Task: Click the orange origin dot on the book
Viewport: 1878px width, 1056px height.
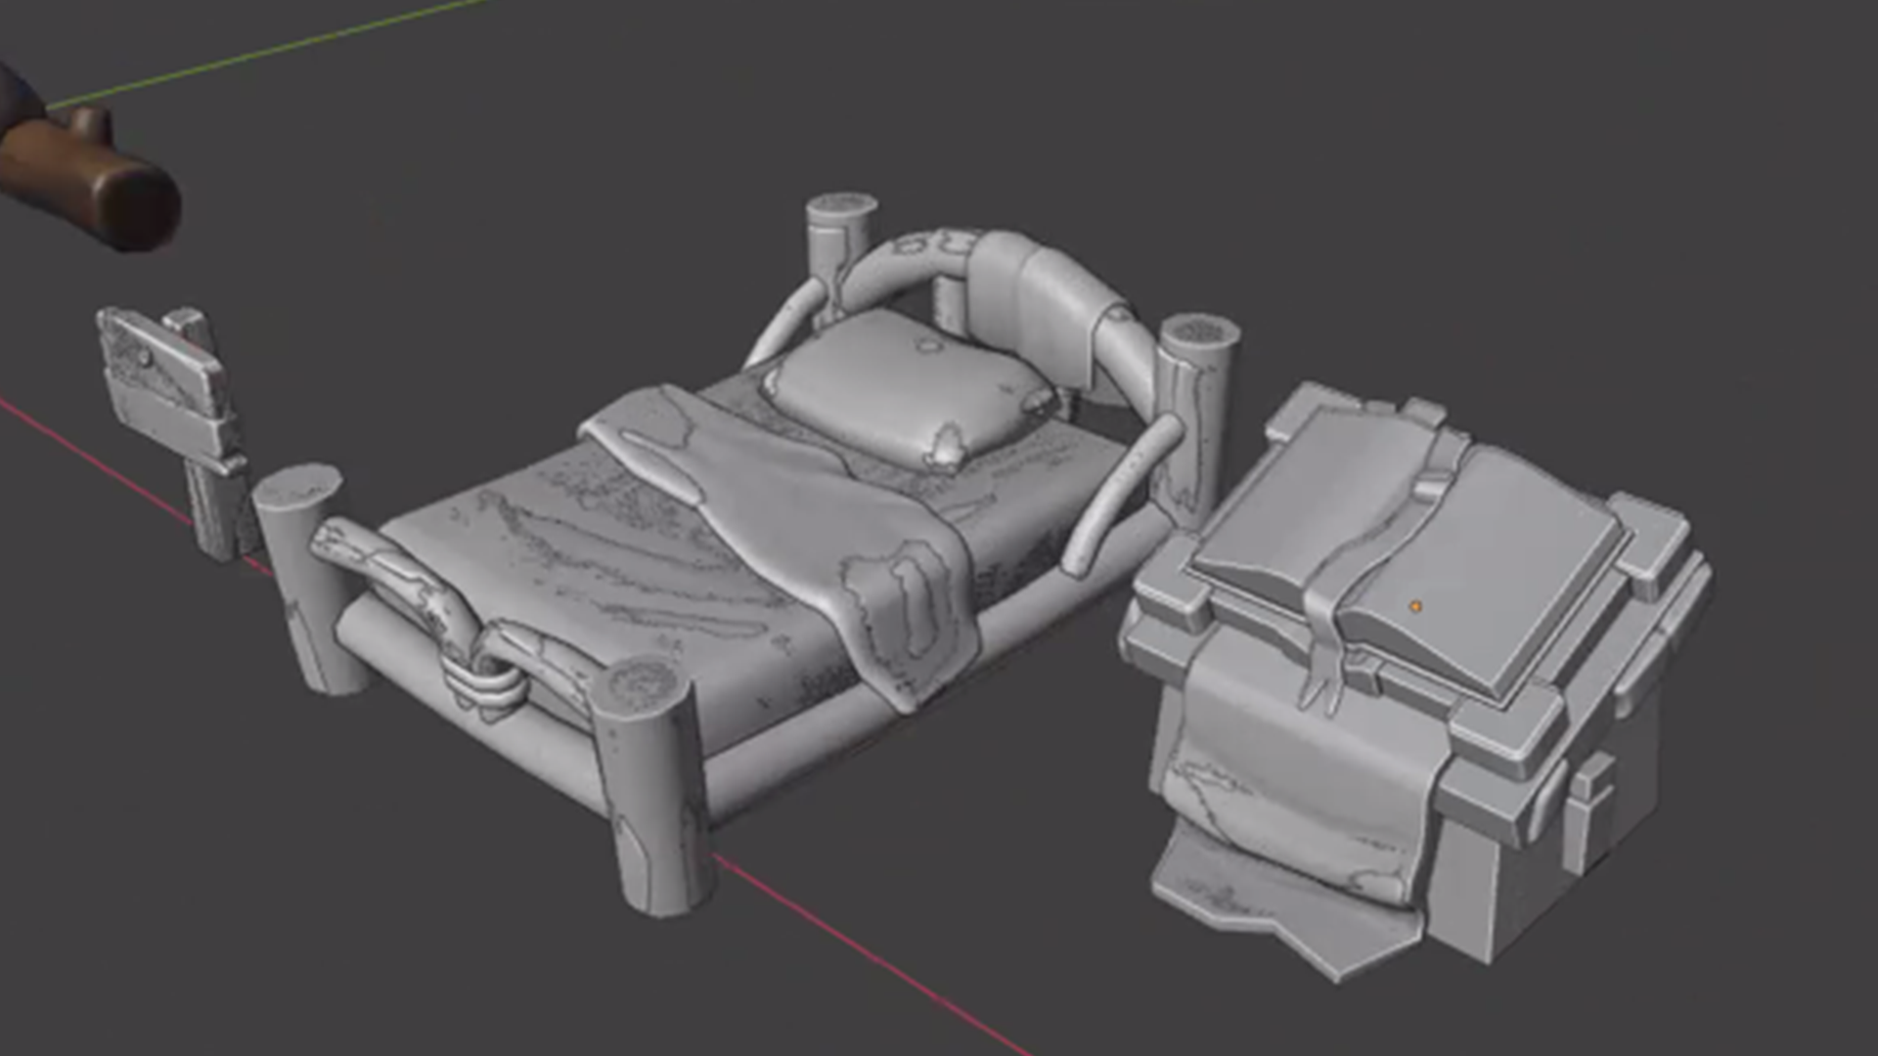Action: (1414, 607)
